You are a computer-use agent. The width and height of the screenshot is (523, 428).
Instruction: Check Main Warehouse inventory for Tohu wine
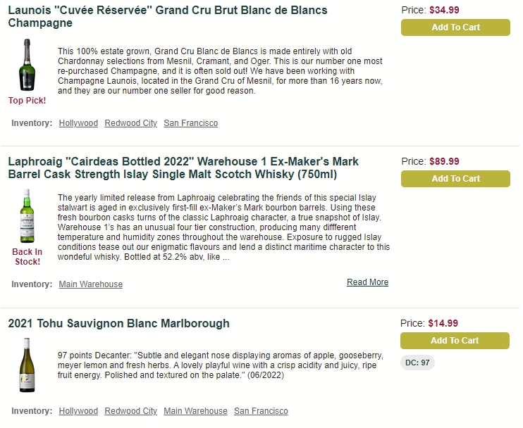[x=195, y=410]
